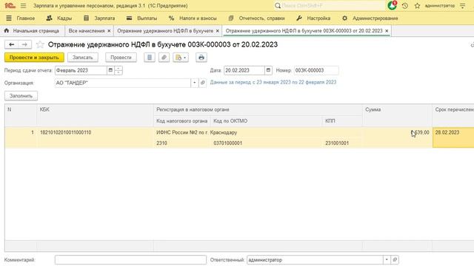The image size is (474, 266).
Task: Open calendar picker for Период сдачи отчета
Action: (110, 70)
